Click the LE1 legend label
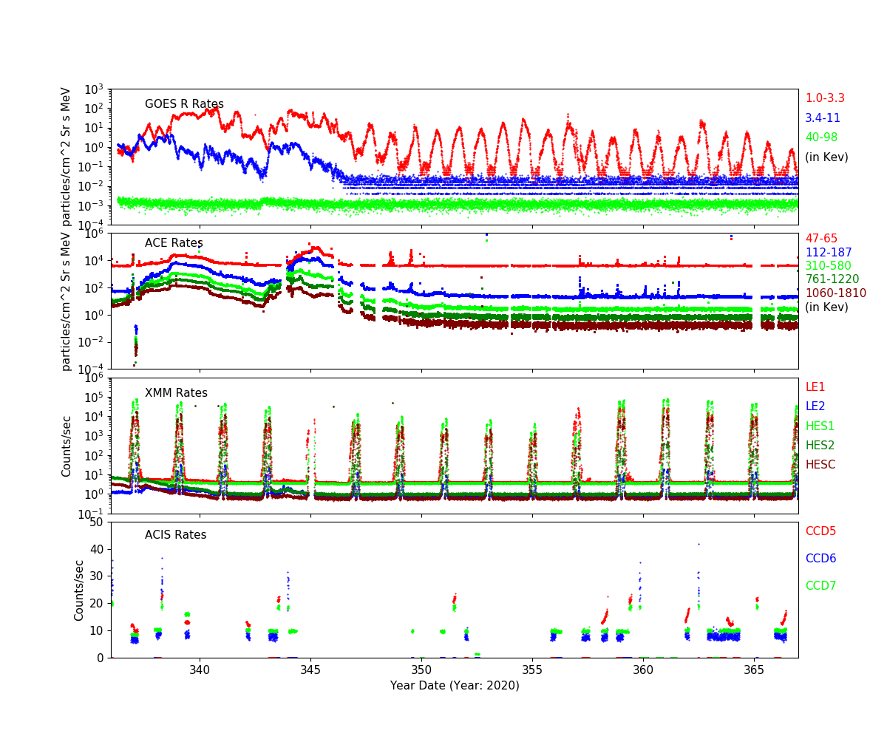This screenshot has height=739, width=887. (x=815, y=387)
